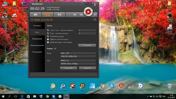Click the disk usage progress bar
176x99 pixels.
click(53, 7)
